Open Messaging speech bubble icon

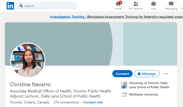coord(171,4)
